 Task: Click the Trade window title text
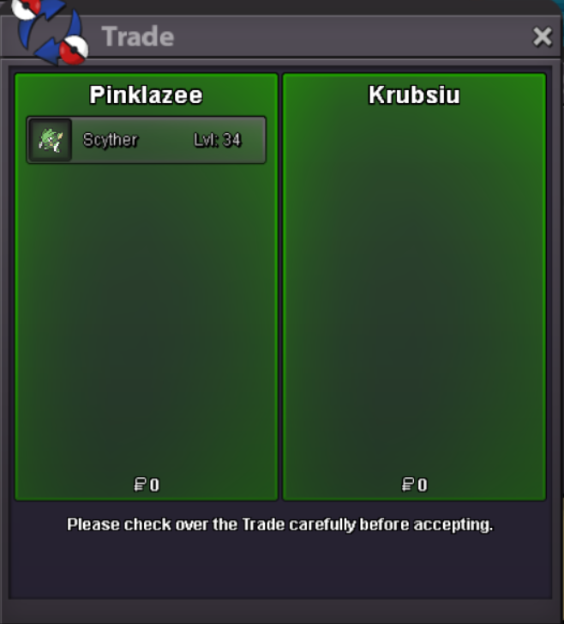click(x=138, y=37)
